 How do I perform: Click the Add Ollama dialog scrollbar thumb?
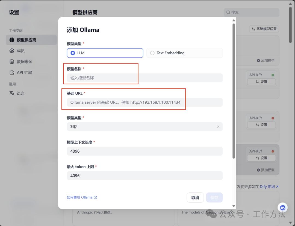pyautogui.click(x=234, y=91)
